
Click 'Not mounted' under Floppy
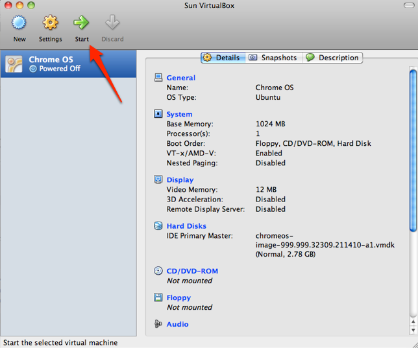190,307
